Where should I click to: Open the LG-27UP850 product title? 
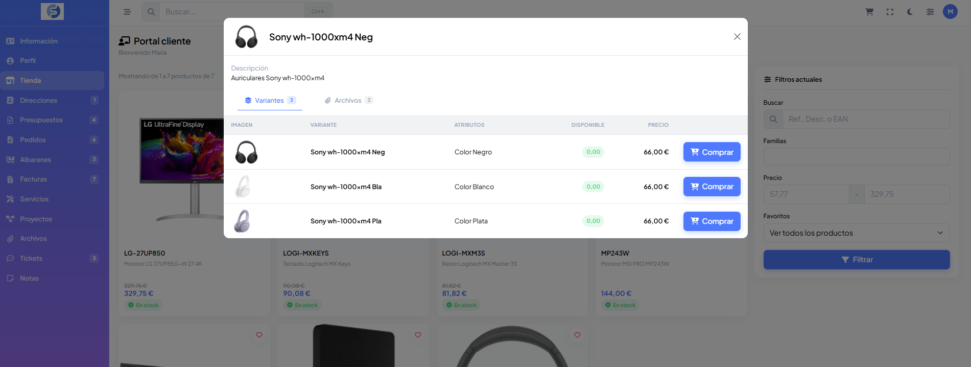(x=145, y=253)
